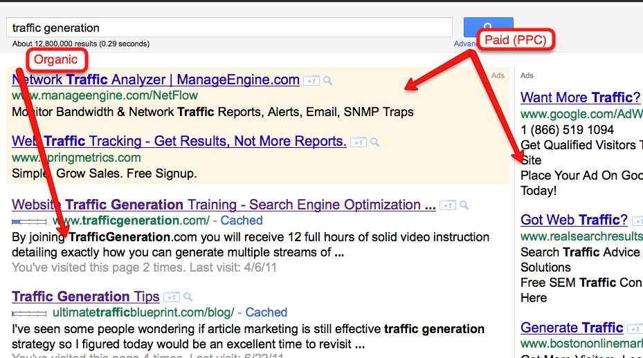Open 'Got Web Traffic?' sidebar ad
Screen dimensions: 643x358
[x=574, y=220]
